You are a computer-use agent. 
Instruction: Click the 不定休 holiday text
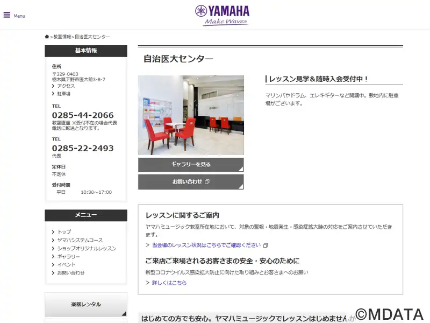pyautogui.click(x=59, y=174)
